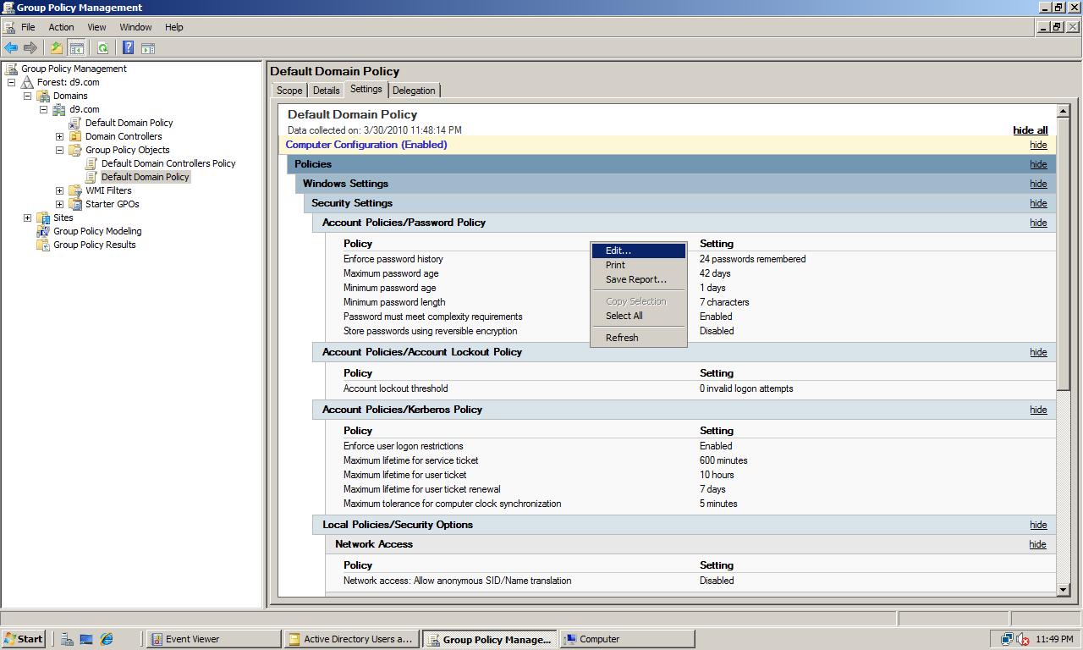Viewport: 1083px width, 650px height.
Task: Toggle the Show/Hide Console Tree toolbar icon
Action: tap(76, 48)
